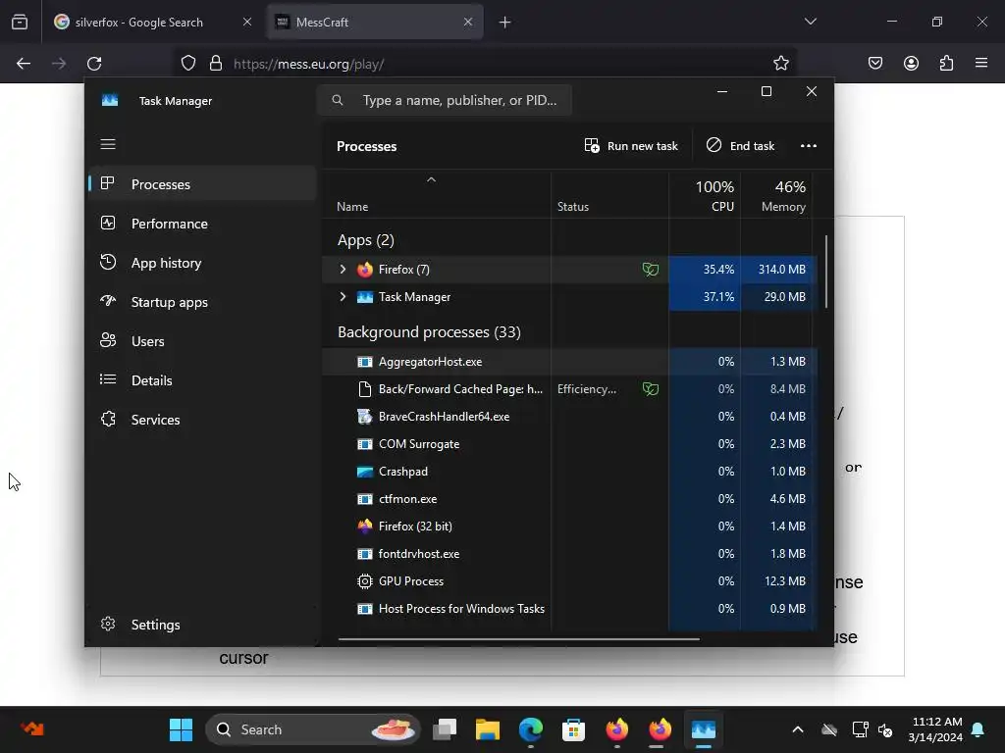The image size is (1005, 753).
Task: Click the browser back arrow
Action: [24, 64]
